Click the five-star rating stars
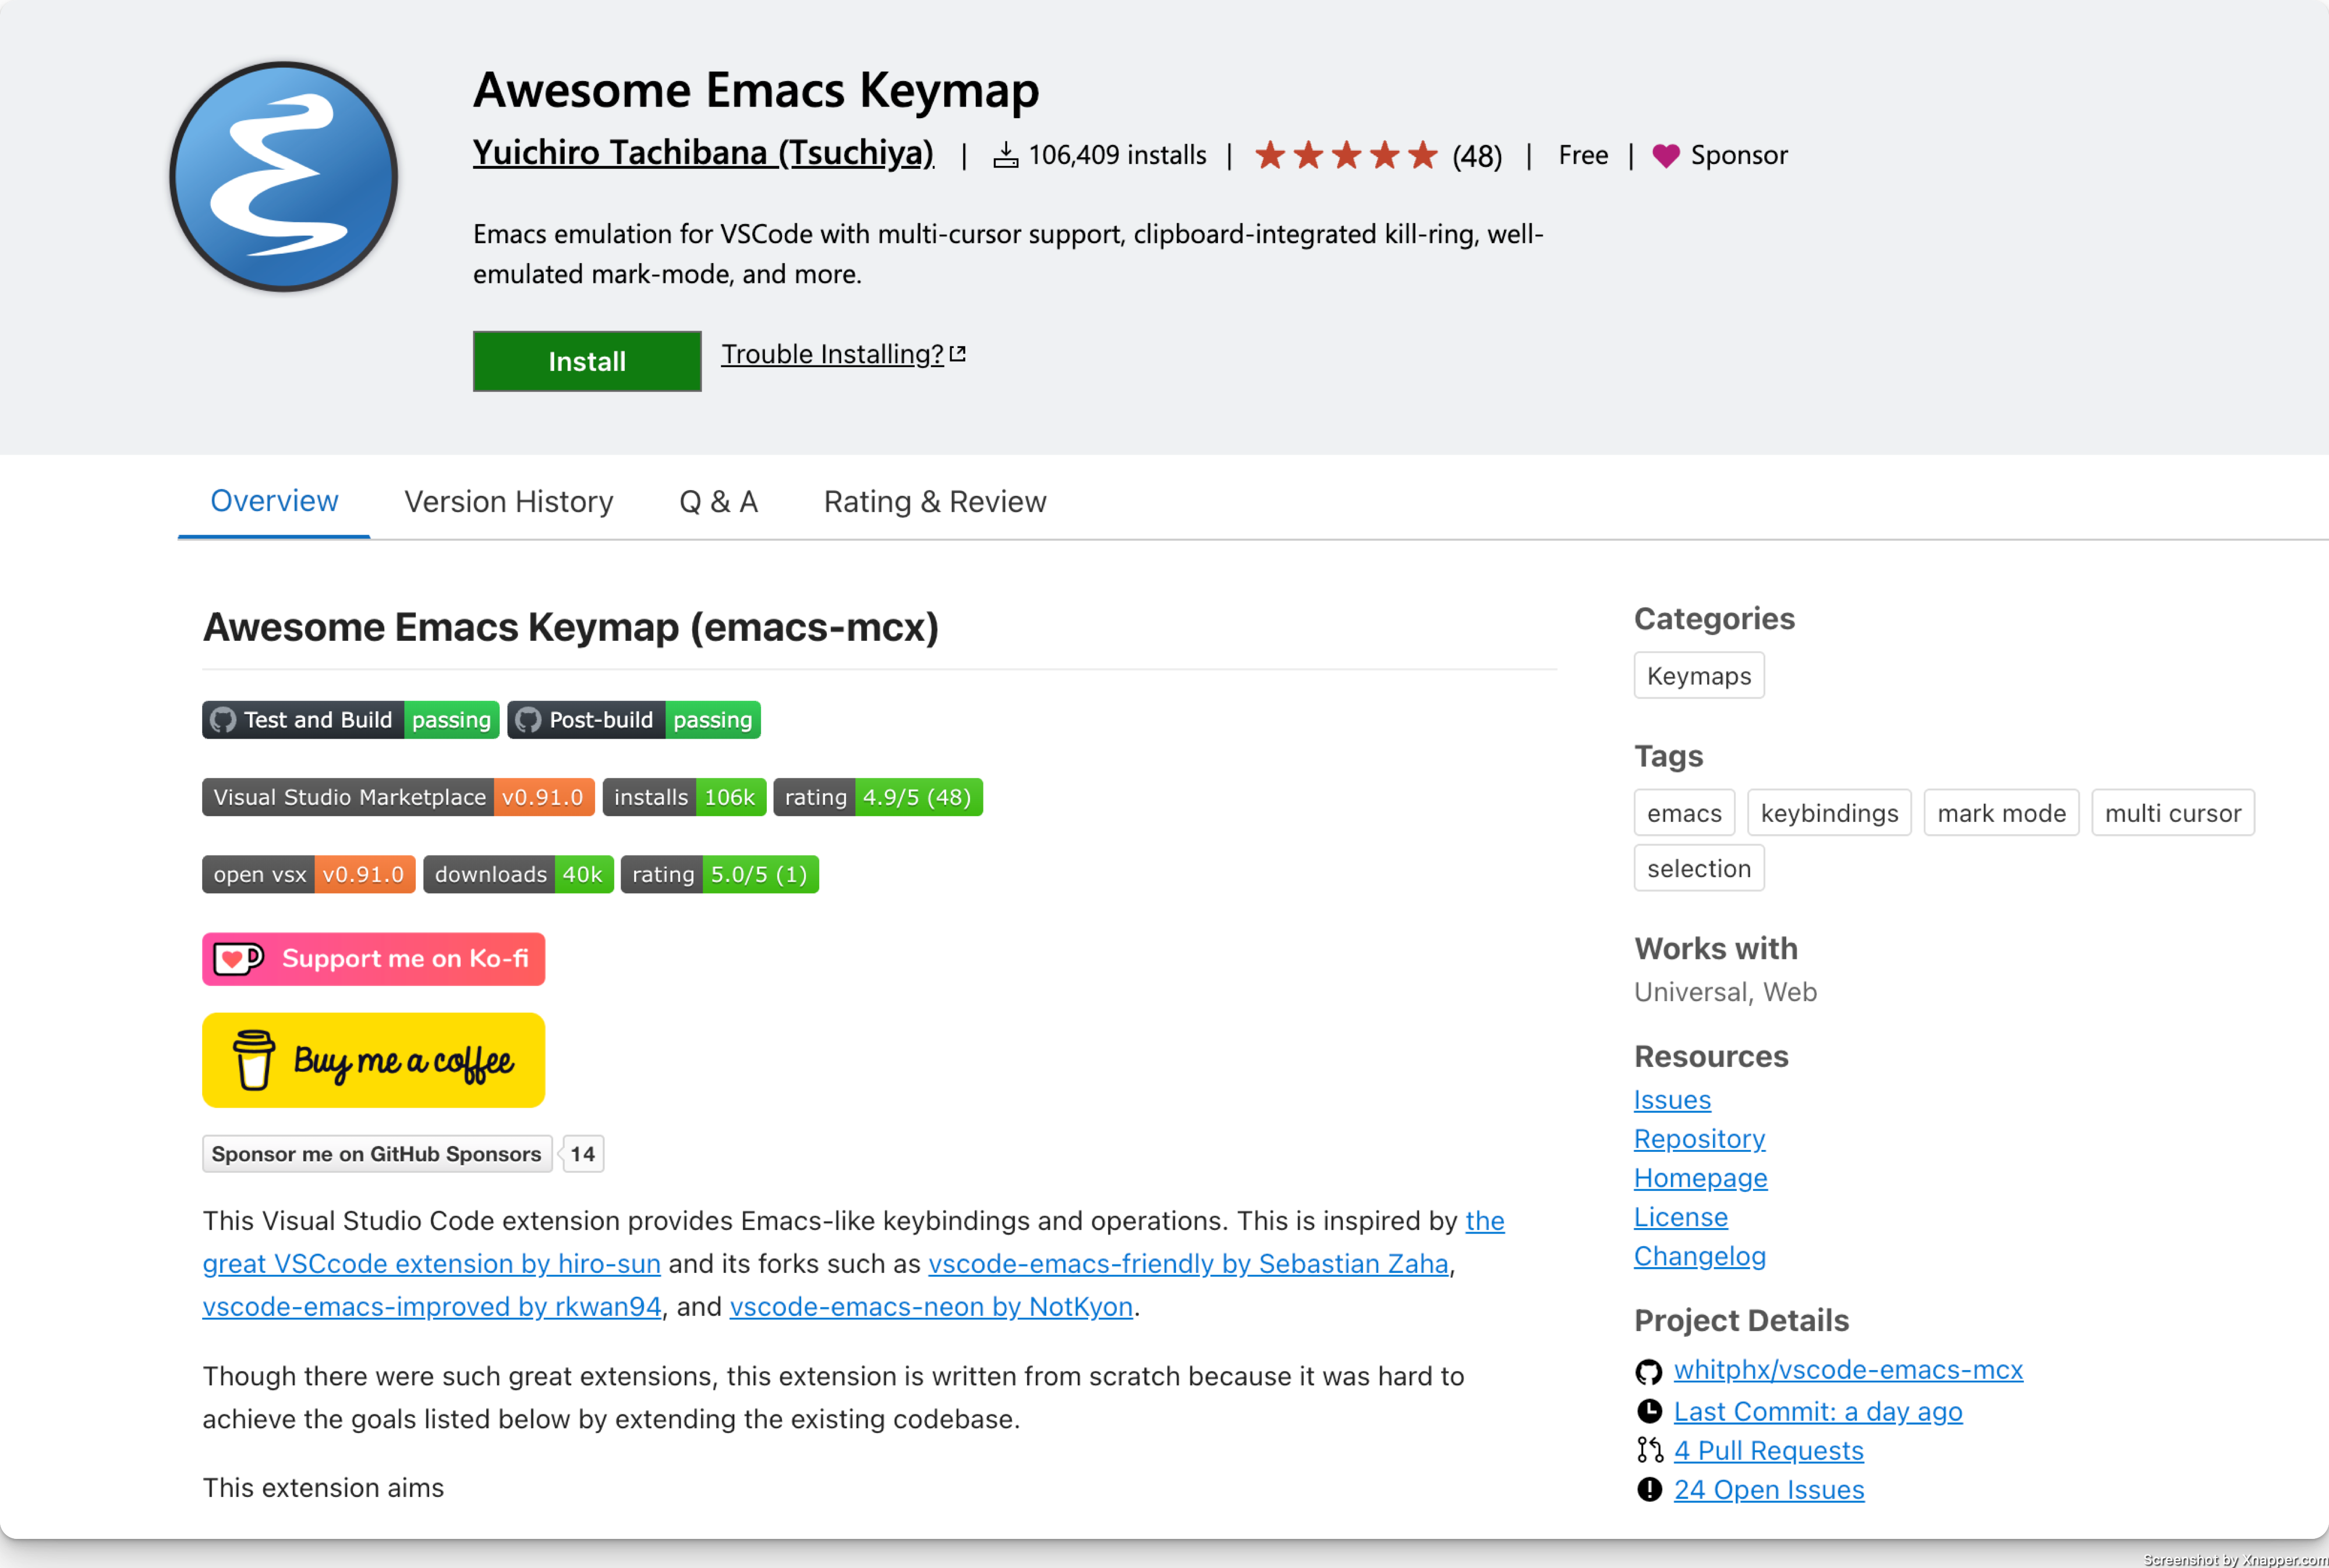Screen dimensions: 2329x1568 [x=1346, y=155]
